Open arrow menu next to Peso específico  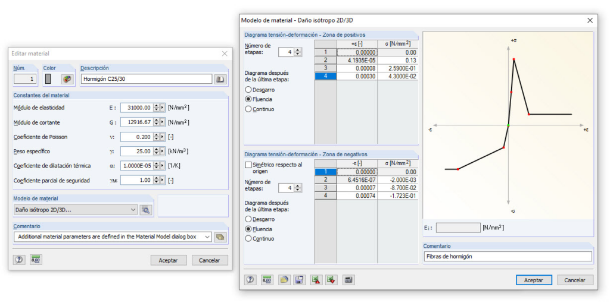[x=162, y=152]
